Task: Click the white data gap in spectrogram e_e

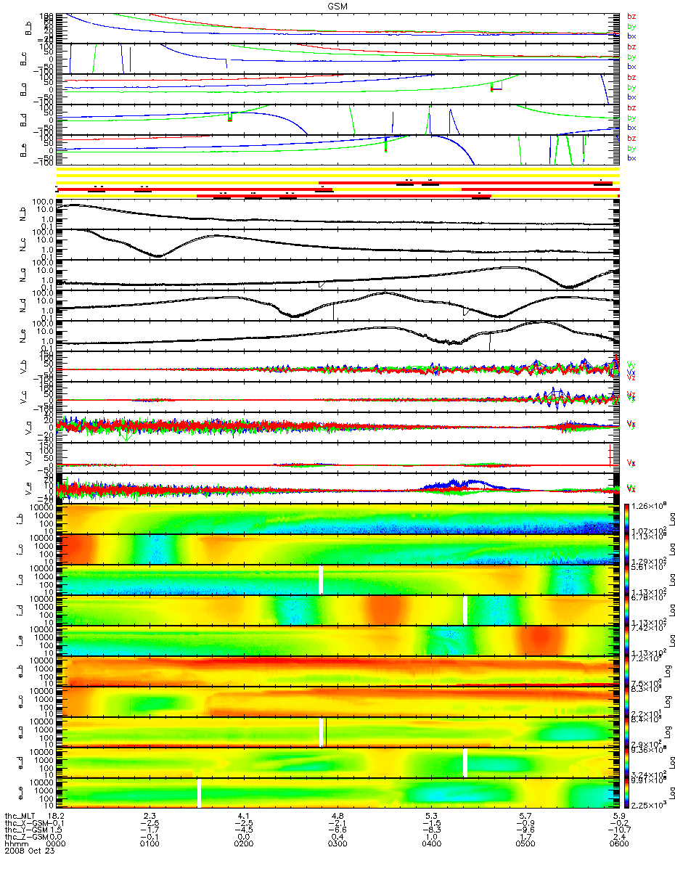Action: (200, 793)
